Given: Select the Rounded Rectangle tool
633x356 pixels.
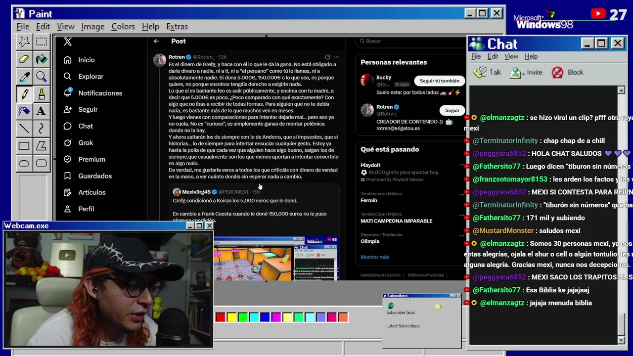Looking at the screenshot, I should coord(41,163).
